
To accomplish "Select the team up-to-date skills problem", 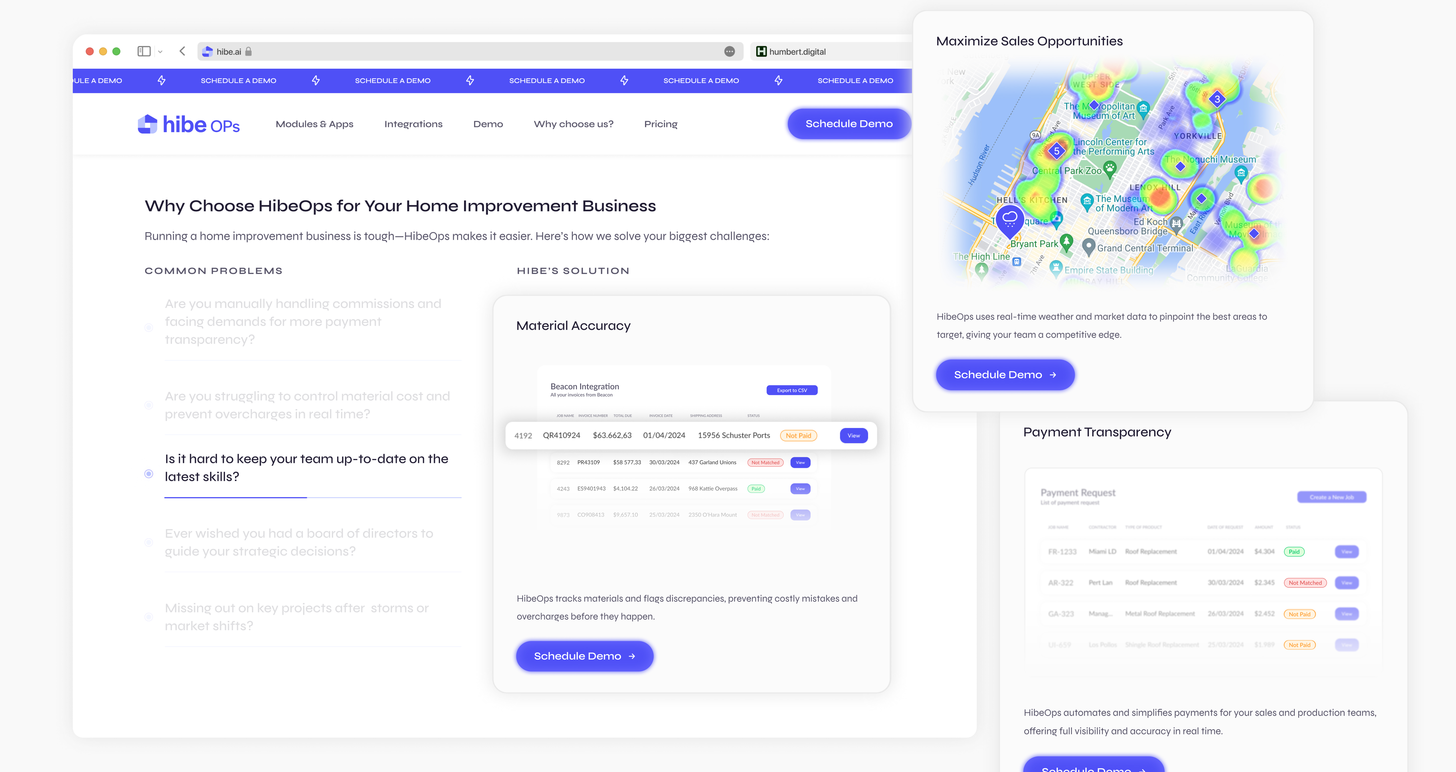I will click(x=303, y=468).
